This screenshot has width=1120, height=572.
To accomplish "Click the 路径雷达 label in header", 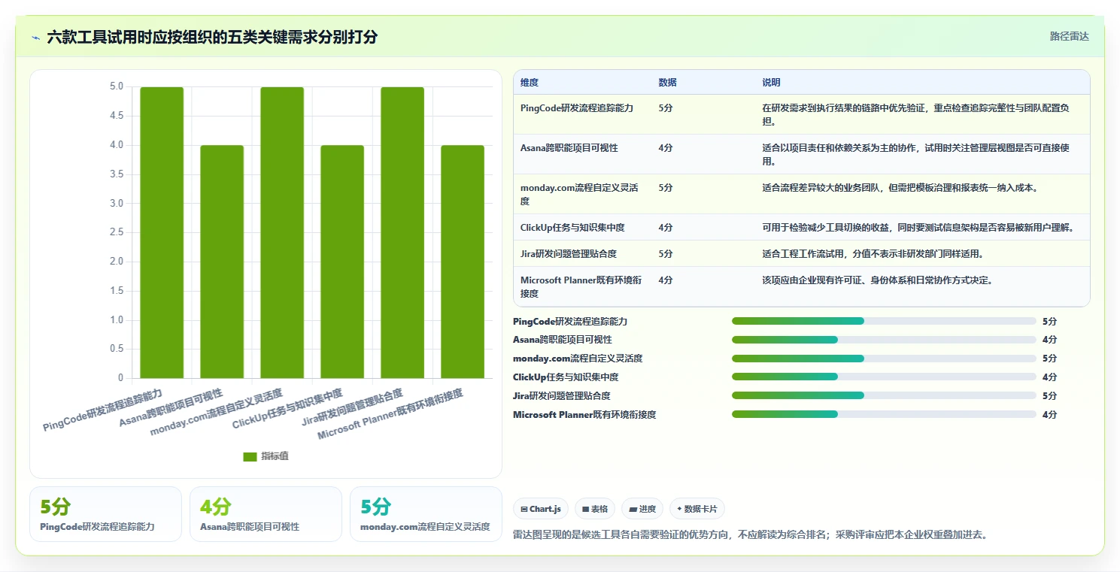I will [x=1069, y=36].
